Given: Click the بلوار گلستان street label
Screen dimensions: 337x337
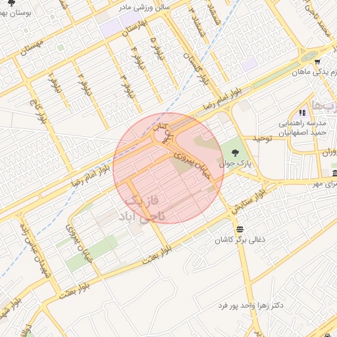Looking at the screenshot, I should 196,68.
